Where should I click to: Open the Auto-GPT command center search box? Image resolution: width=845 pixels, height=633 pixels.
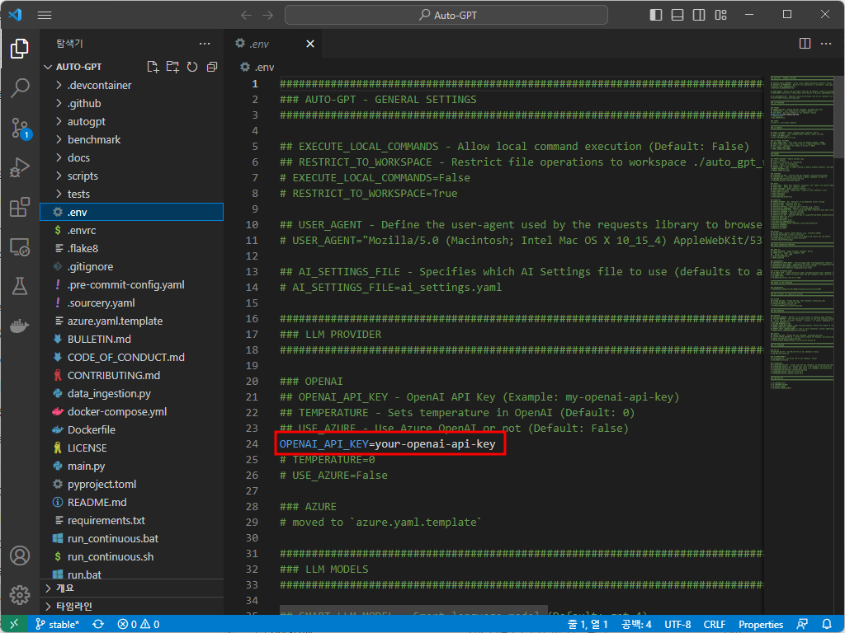tap(446, 15)
